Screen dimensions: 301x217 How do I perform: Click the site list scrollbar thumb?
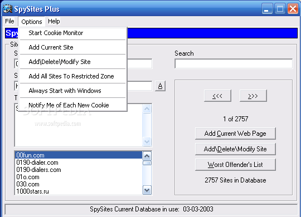(x=147, y=163)
